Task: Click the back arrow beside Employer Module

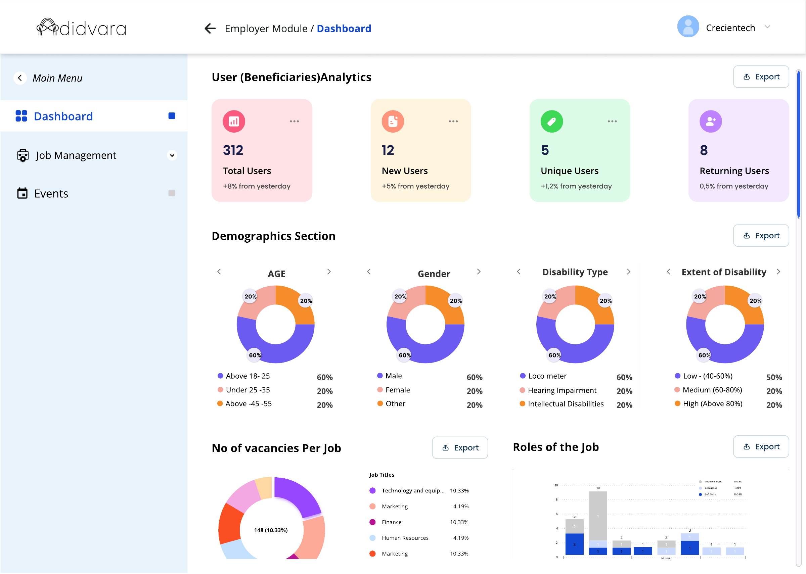Action: pos(210,28)
